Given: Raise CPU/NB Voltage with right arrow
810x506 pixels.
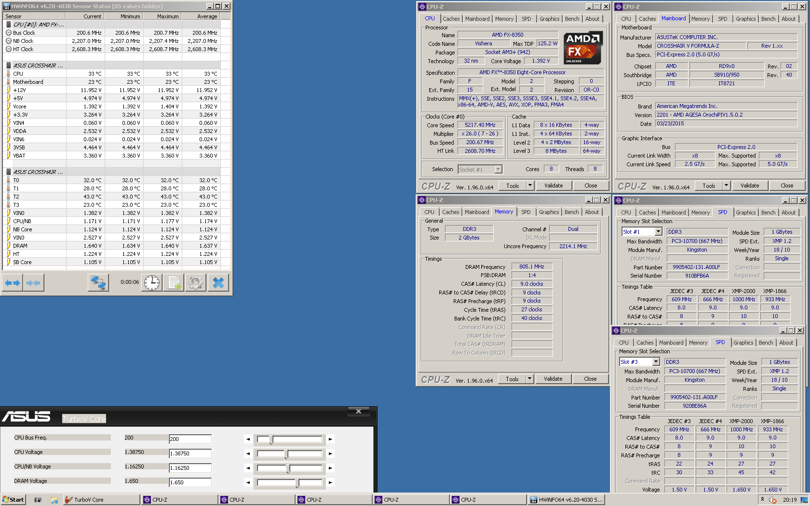Looking at the screenshot, I should tap(330, 468).
